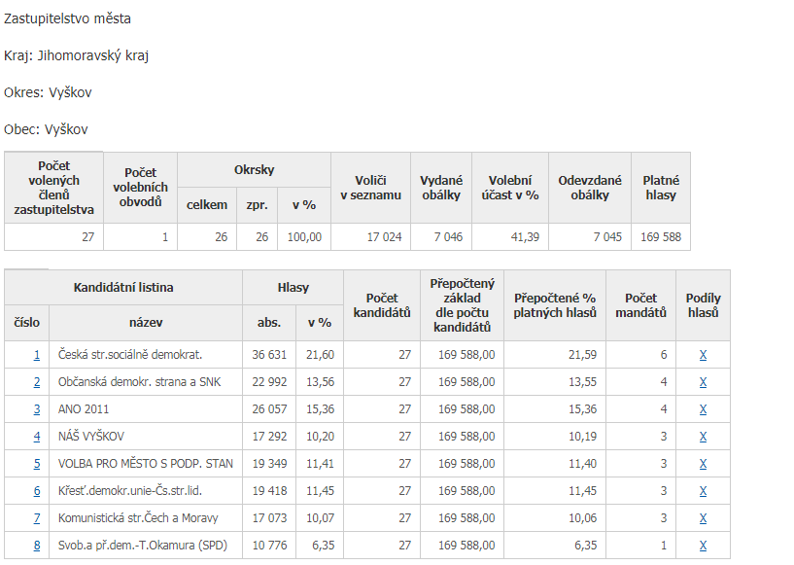Screen dimensions: 794x565
Task: Click the 10 776 votes cell
Action: click(269, 546)
